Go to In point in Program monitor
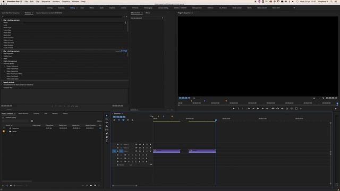 [249, 108]
